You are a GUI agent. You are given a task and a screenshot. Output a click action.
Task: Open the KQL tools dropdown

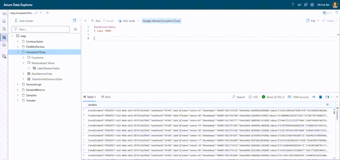[x=128, y=21]
